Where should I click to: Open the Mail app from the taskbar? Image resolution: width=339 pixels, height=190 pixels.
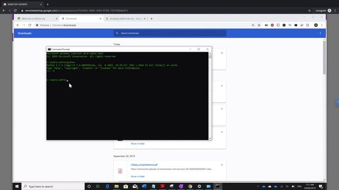click(x=135, y=186)
